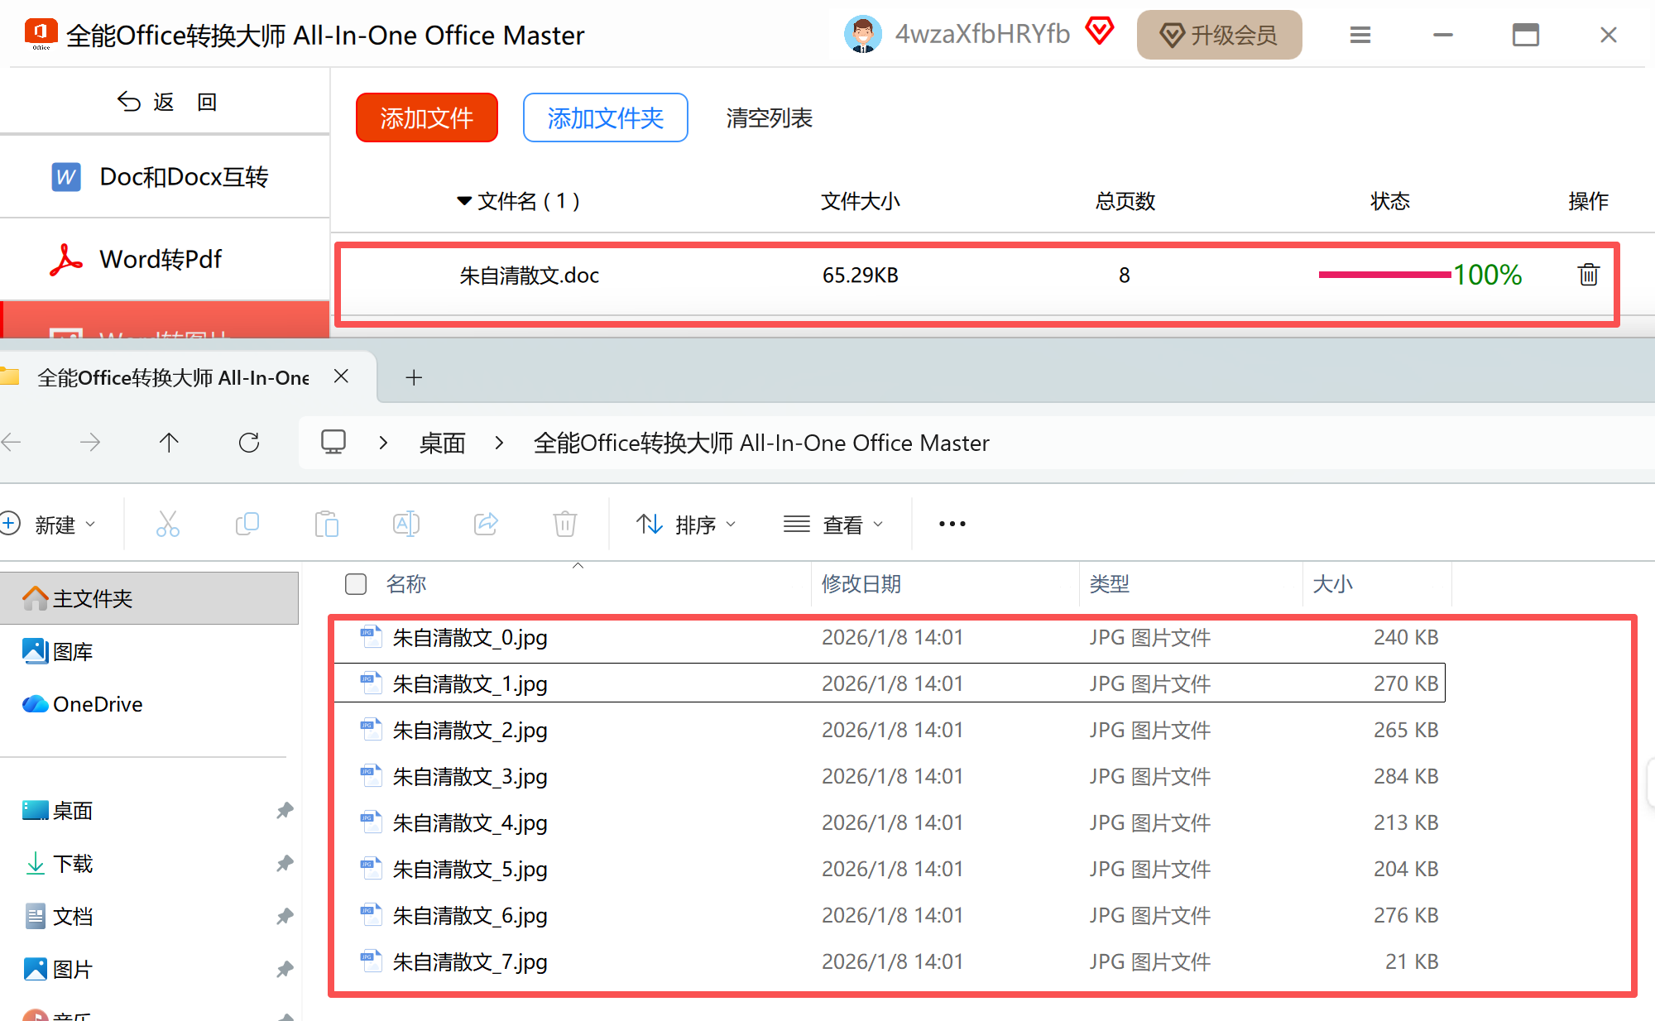
Task: Click the Explorer refresh icon
Action: pyautogui.click(x=249, y=443)
